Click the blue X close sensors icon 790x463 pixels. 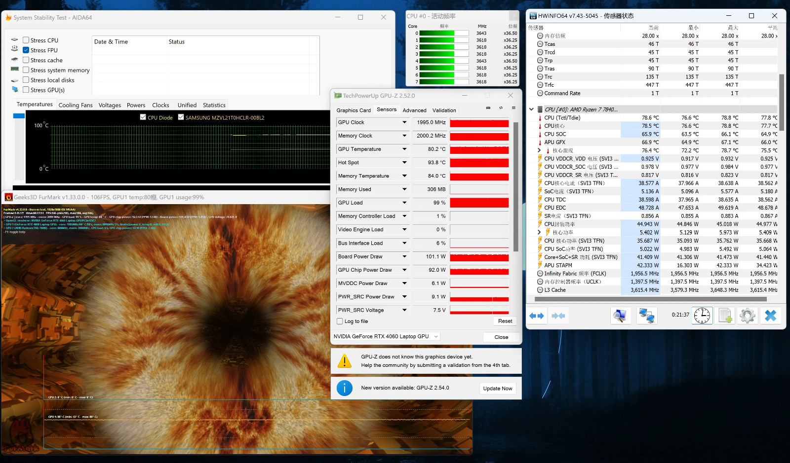pos(770,316)
